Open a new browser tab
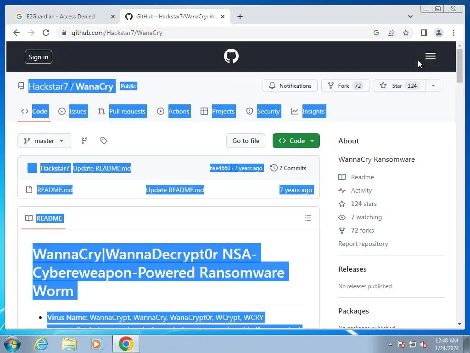 point(240,17)
